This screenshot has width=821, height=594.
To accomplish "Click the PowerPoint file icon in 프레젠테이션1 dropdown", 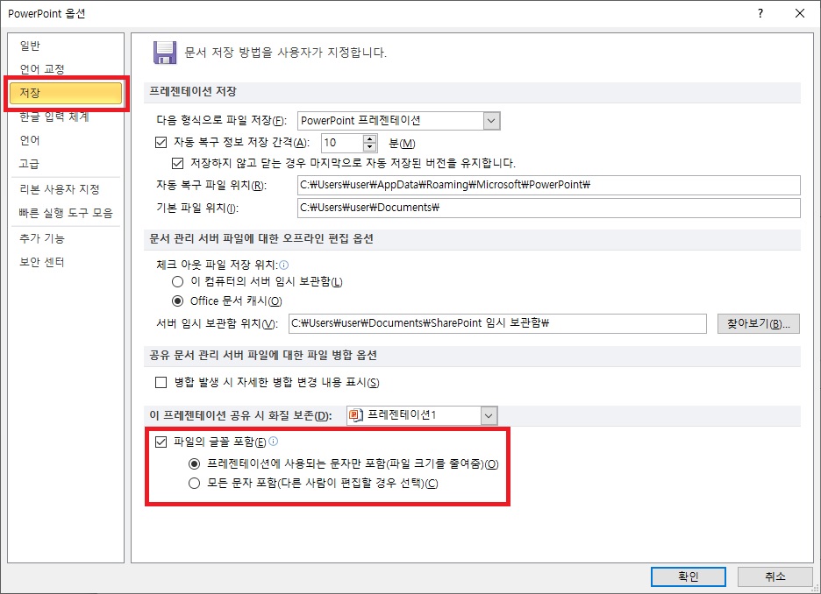I will coord(356,415).
